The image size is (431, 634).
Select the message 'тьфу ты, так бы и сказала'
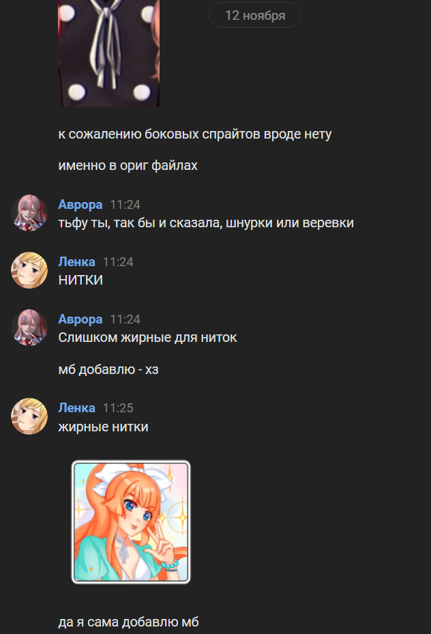coord(206,222)
